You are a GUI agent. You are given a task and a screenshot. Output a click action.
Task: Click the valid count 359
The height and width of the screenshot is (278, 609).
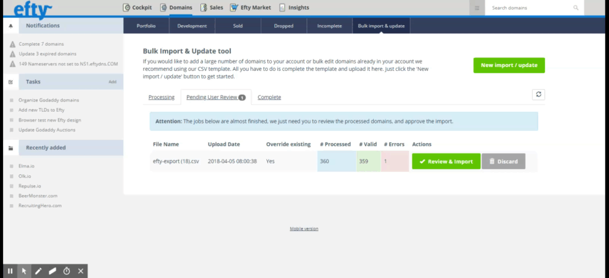[363, 161]
